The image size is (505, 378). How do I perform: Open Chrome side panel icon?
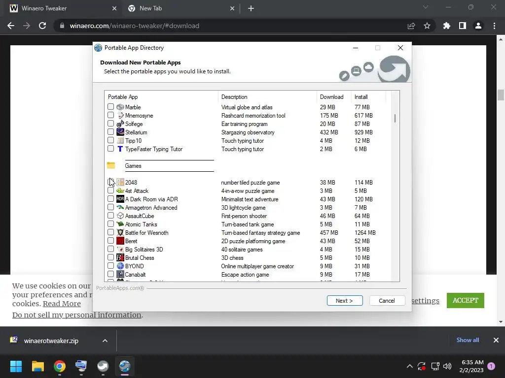[463, 26]
